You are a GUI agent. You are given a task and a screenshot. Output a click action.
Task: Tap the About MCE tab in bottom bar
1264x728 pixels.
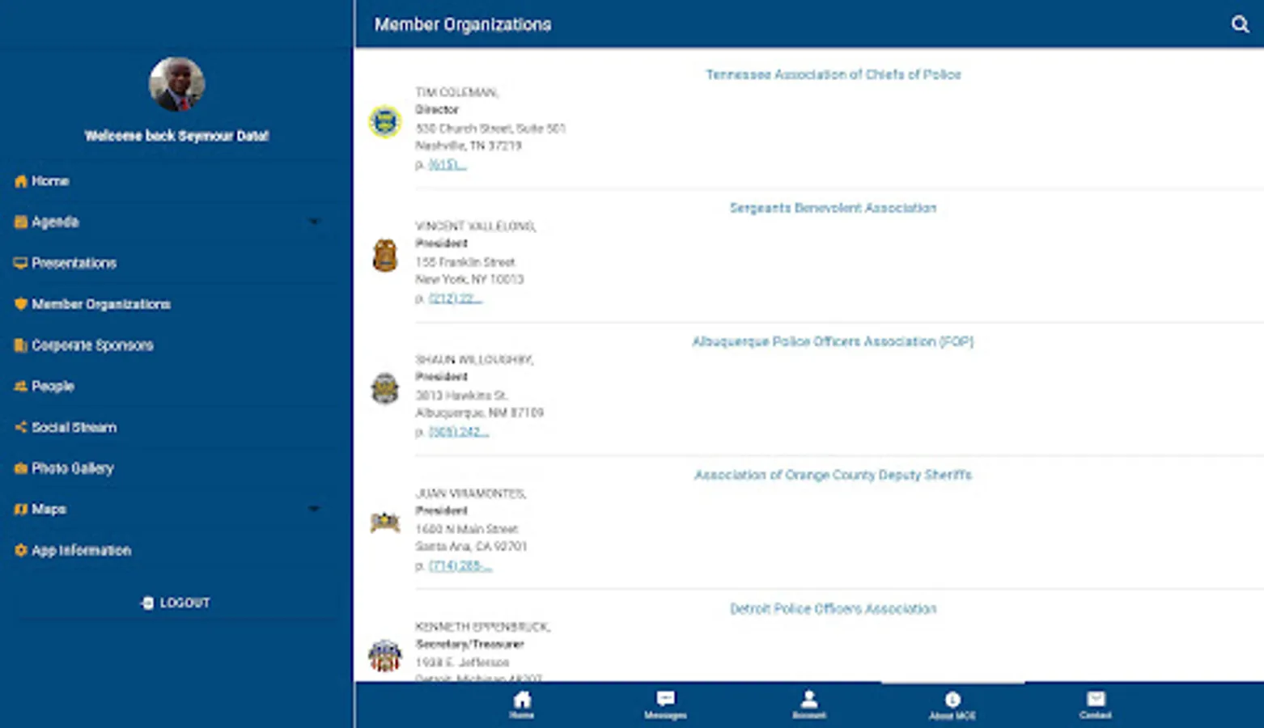952,705
